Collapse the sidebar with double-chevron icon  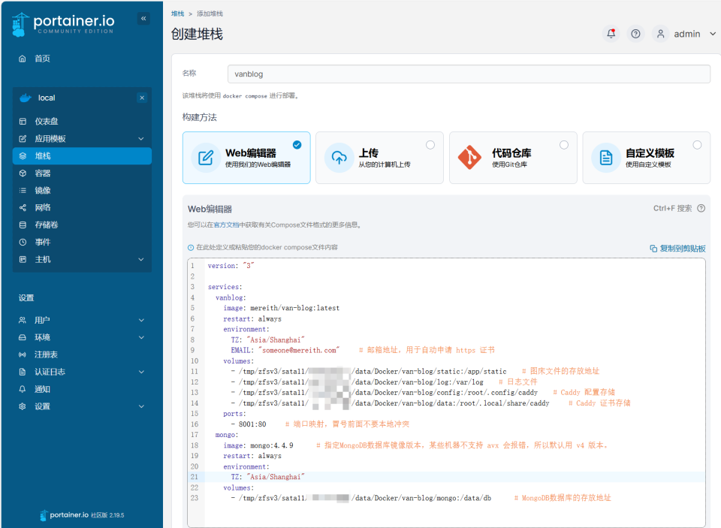[143, 19]
